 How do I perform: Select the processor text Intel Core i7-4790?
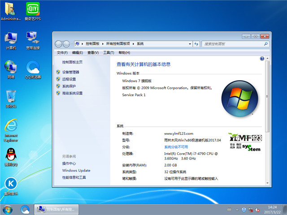191,156
